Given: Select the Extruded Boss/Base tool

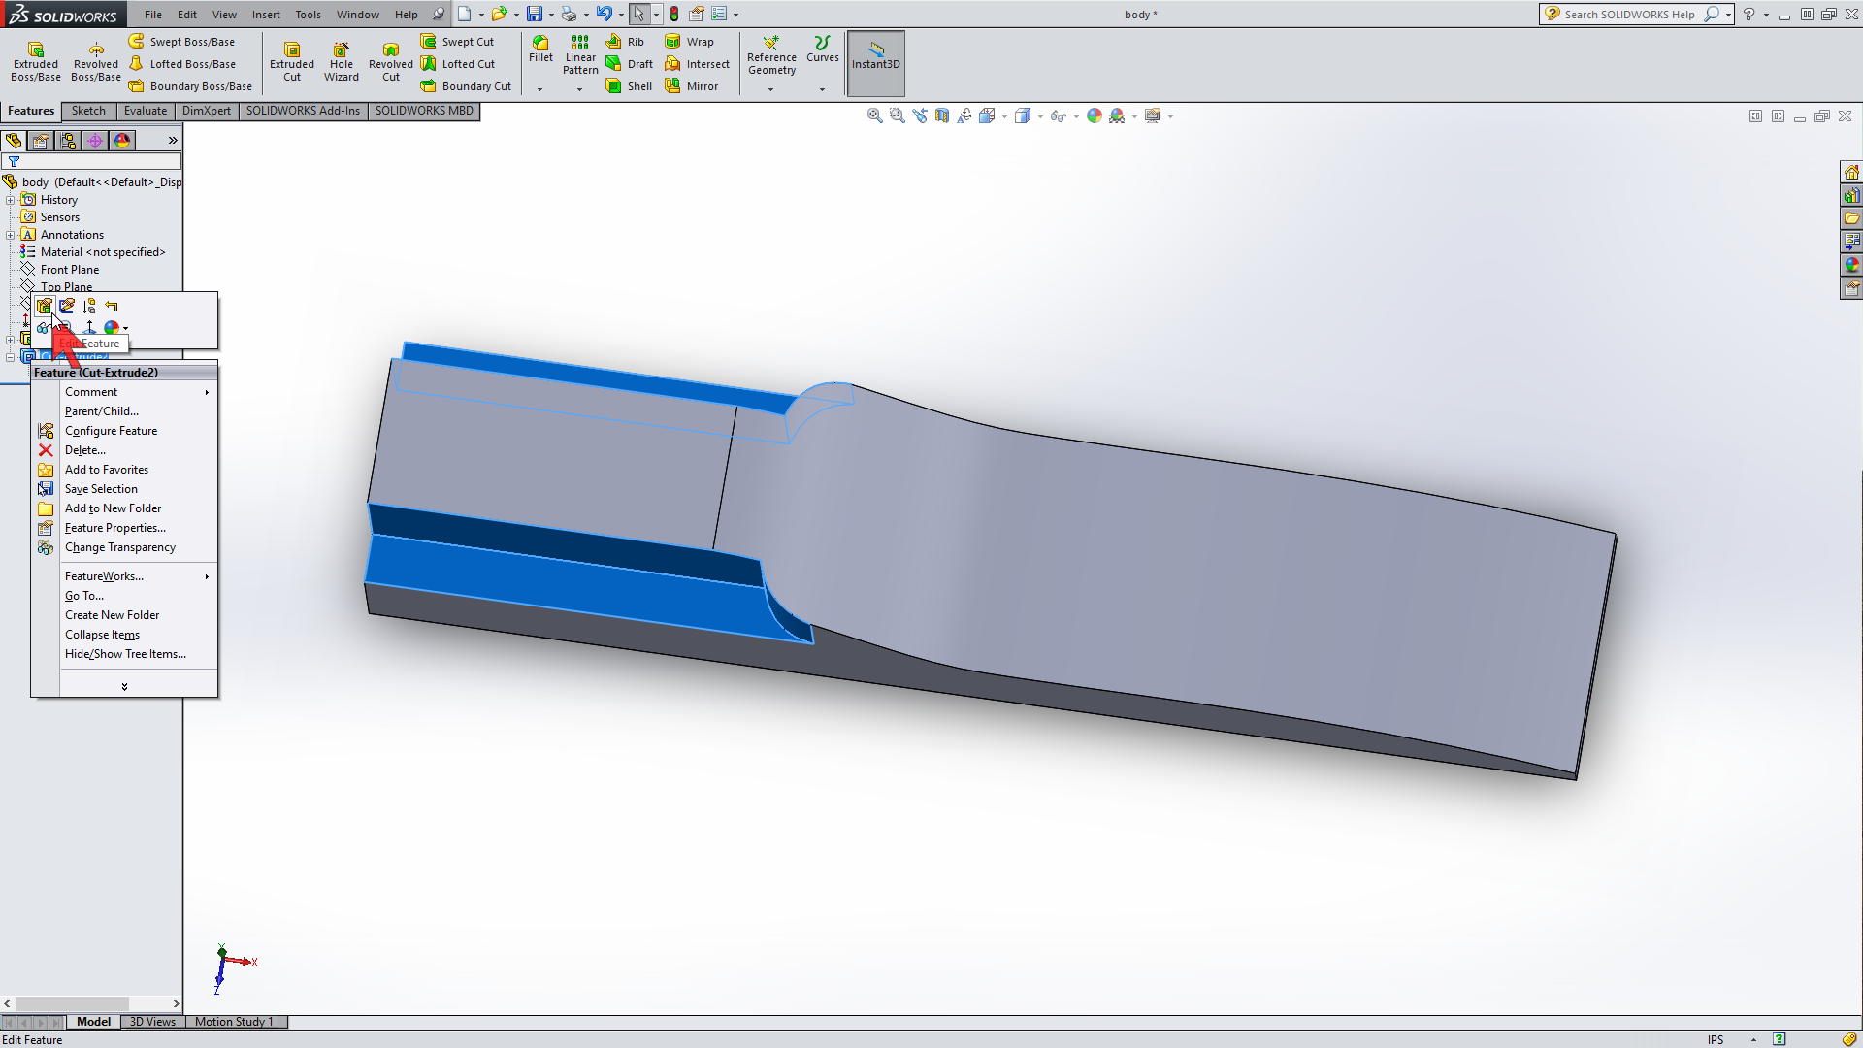Looking at the screenshot, I should pyautogui.click(x=35, y=60).
